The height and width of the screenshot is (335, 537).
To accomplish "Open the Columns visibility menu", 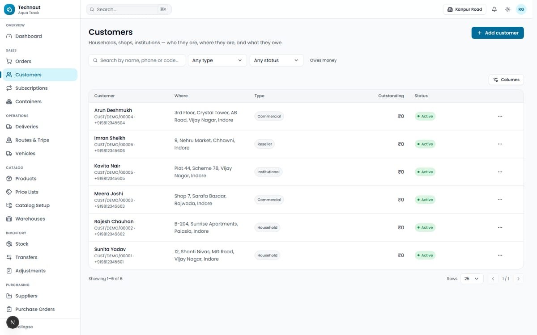I will [506, 80].
